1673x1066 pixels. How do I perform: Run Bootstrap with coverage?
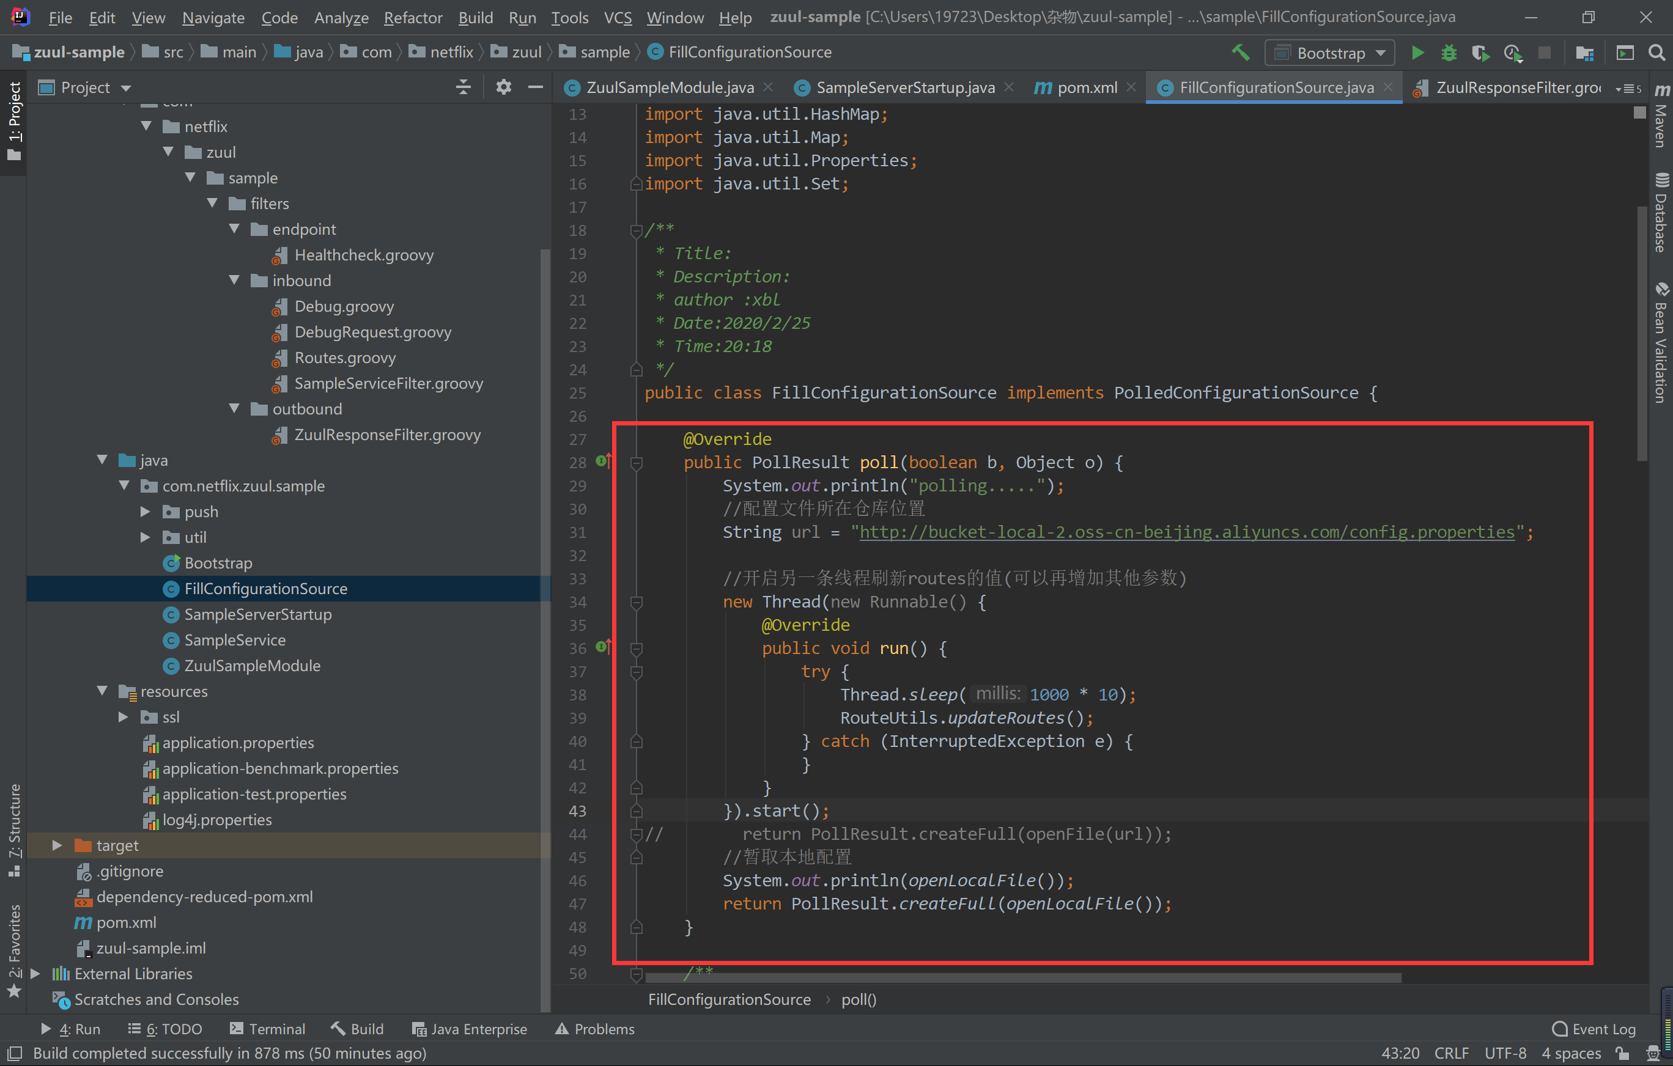[1480, 53]
